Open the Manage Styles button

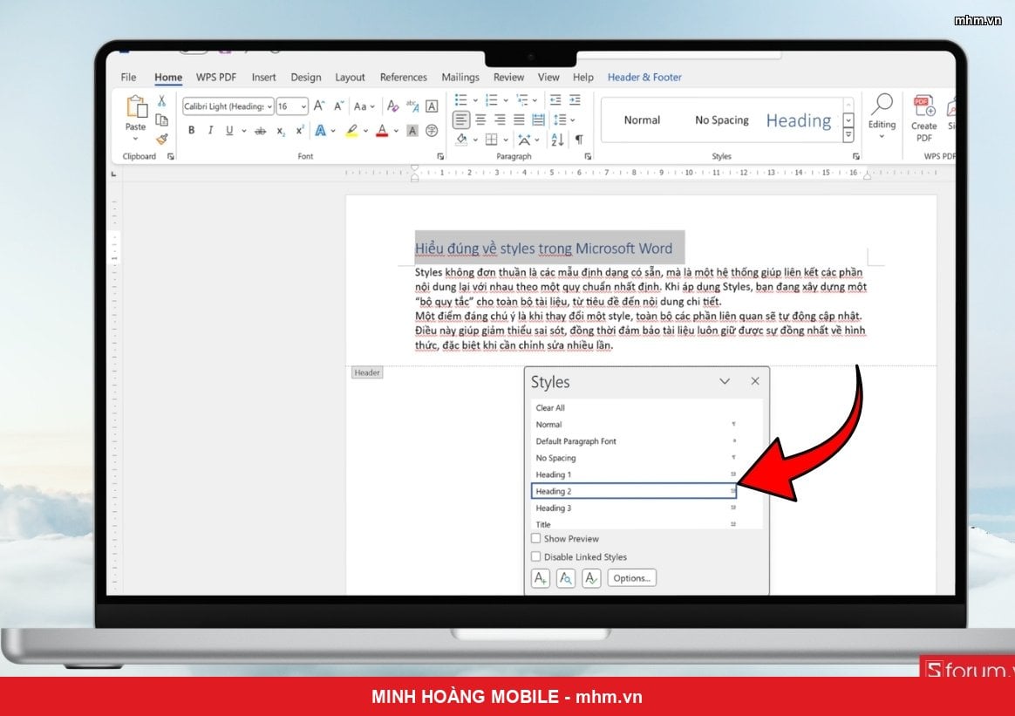pos(591,578)
